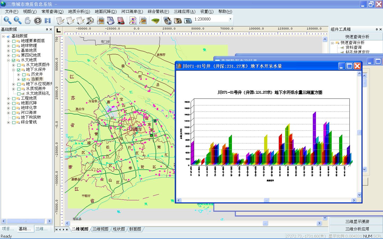383x239 pixels.
Task: Click the map with magnifier query icon
Action: coord(90,20)
